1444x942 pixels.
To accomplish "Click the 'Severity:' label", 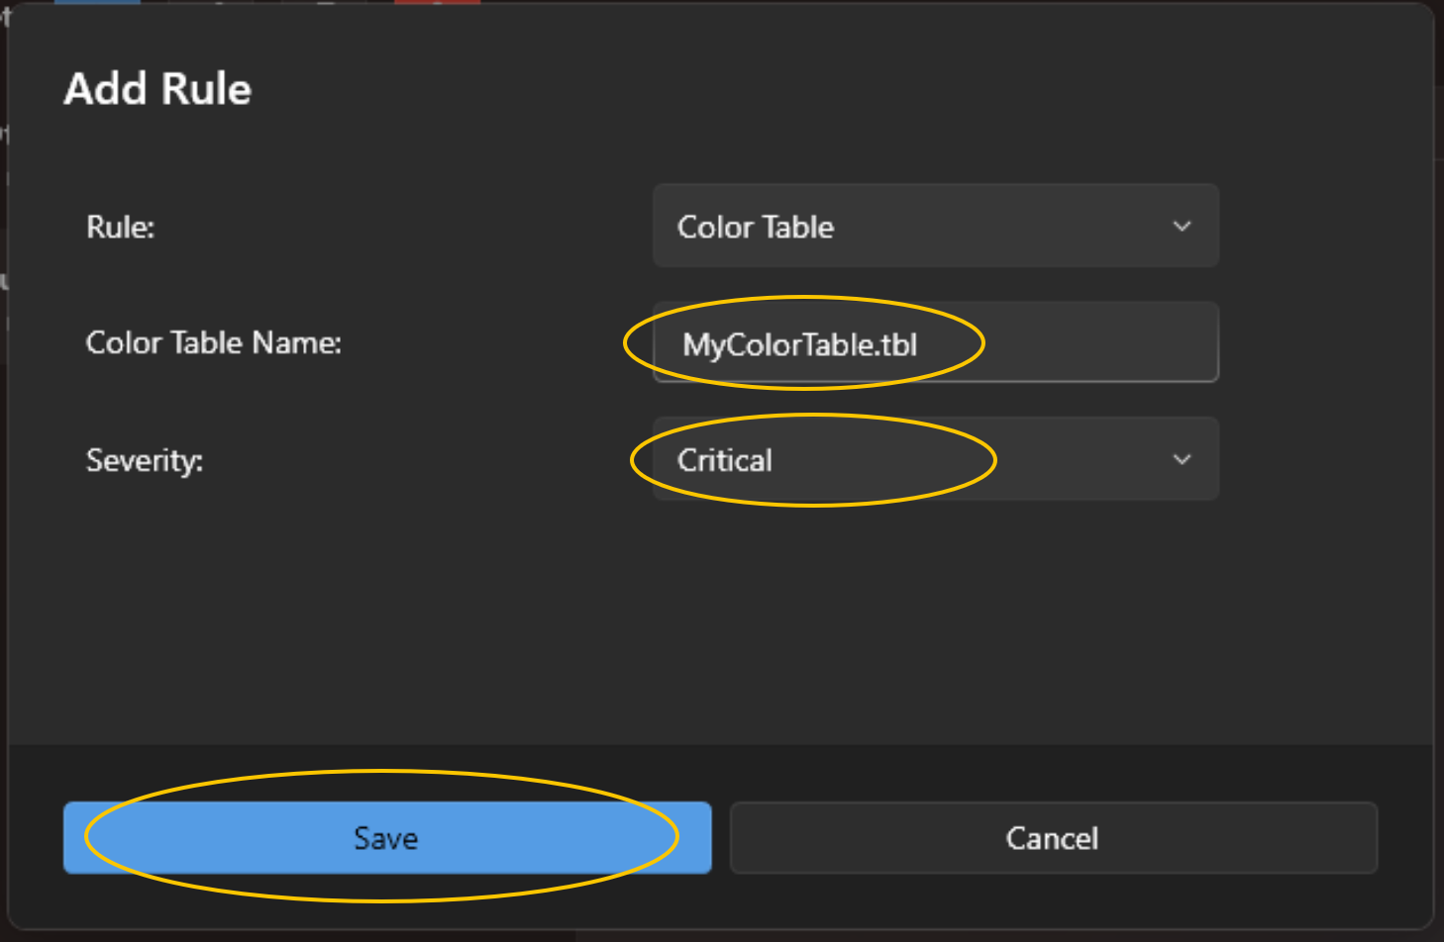I will click(x=145, y=460).
